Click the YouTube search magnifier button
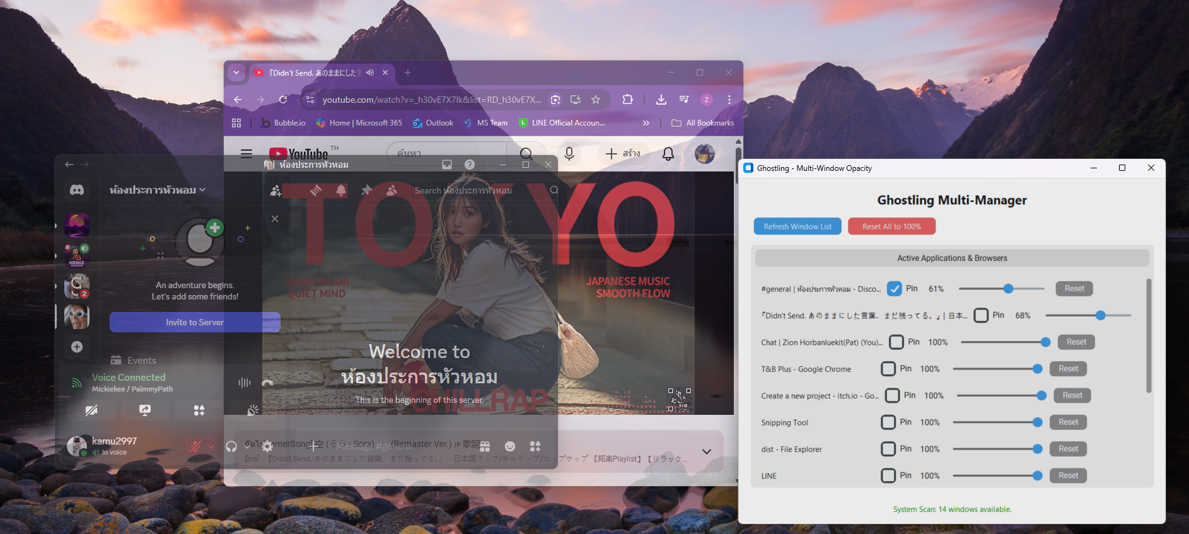 tap(526, 154)
